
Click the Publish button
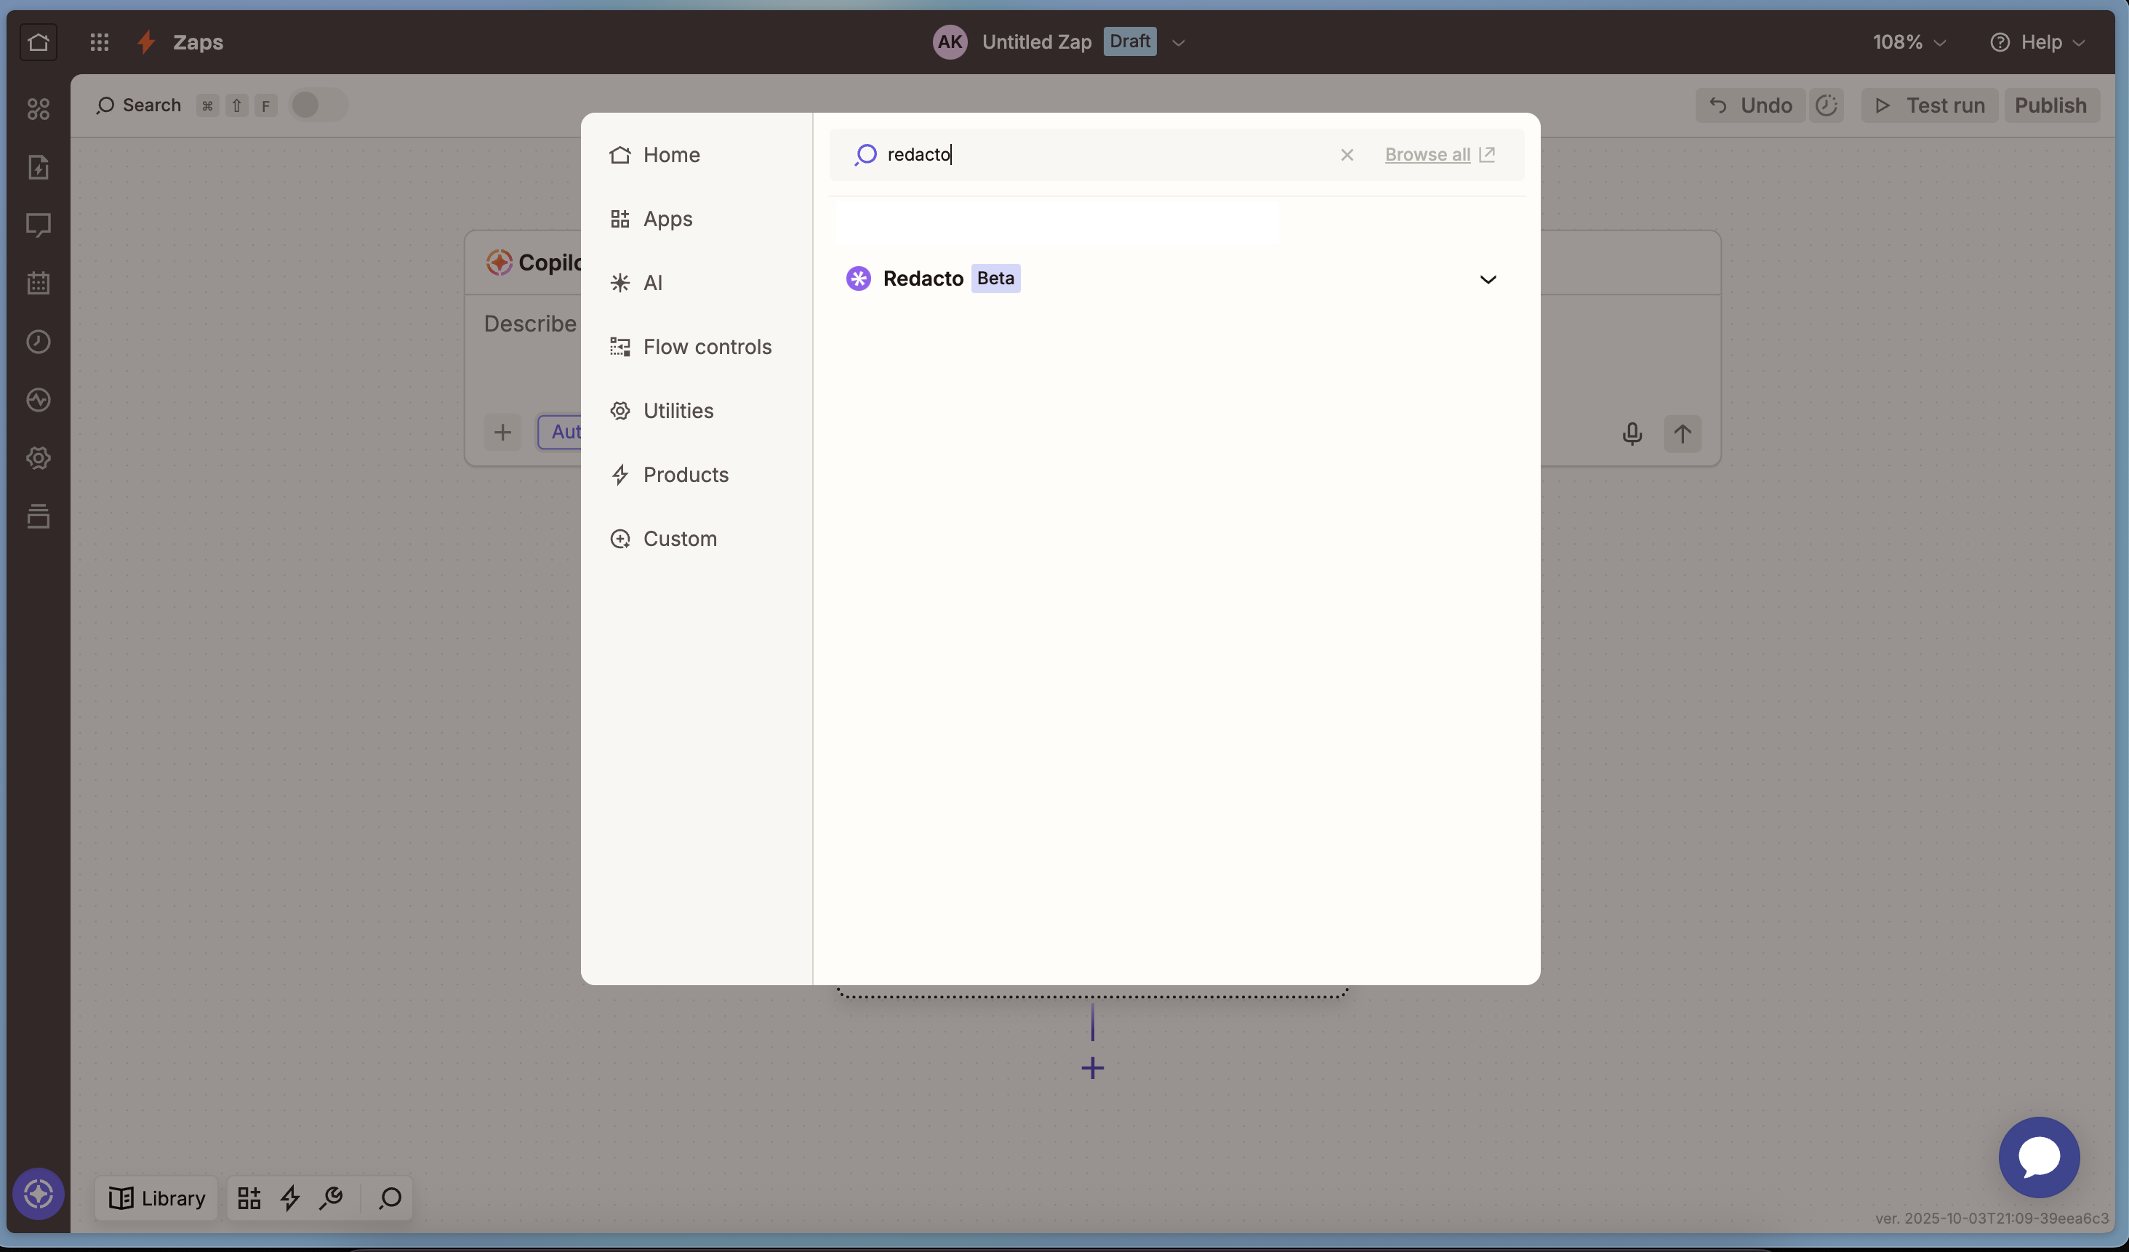[x=2050, y=105]
